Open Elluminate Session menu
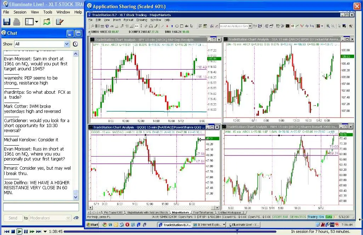The image size is (363, 235). (20, 12)
